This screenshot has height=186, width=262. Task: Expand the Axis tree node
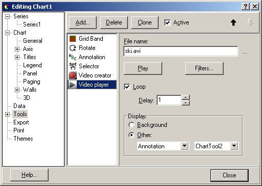tap(17, 49)
